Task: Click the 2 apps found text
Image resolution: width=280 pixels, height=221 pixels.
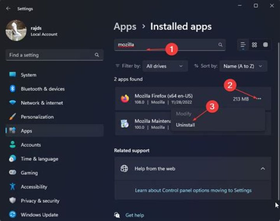Action: [128, 79]
